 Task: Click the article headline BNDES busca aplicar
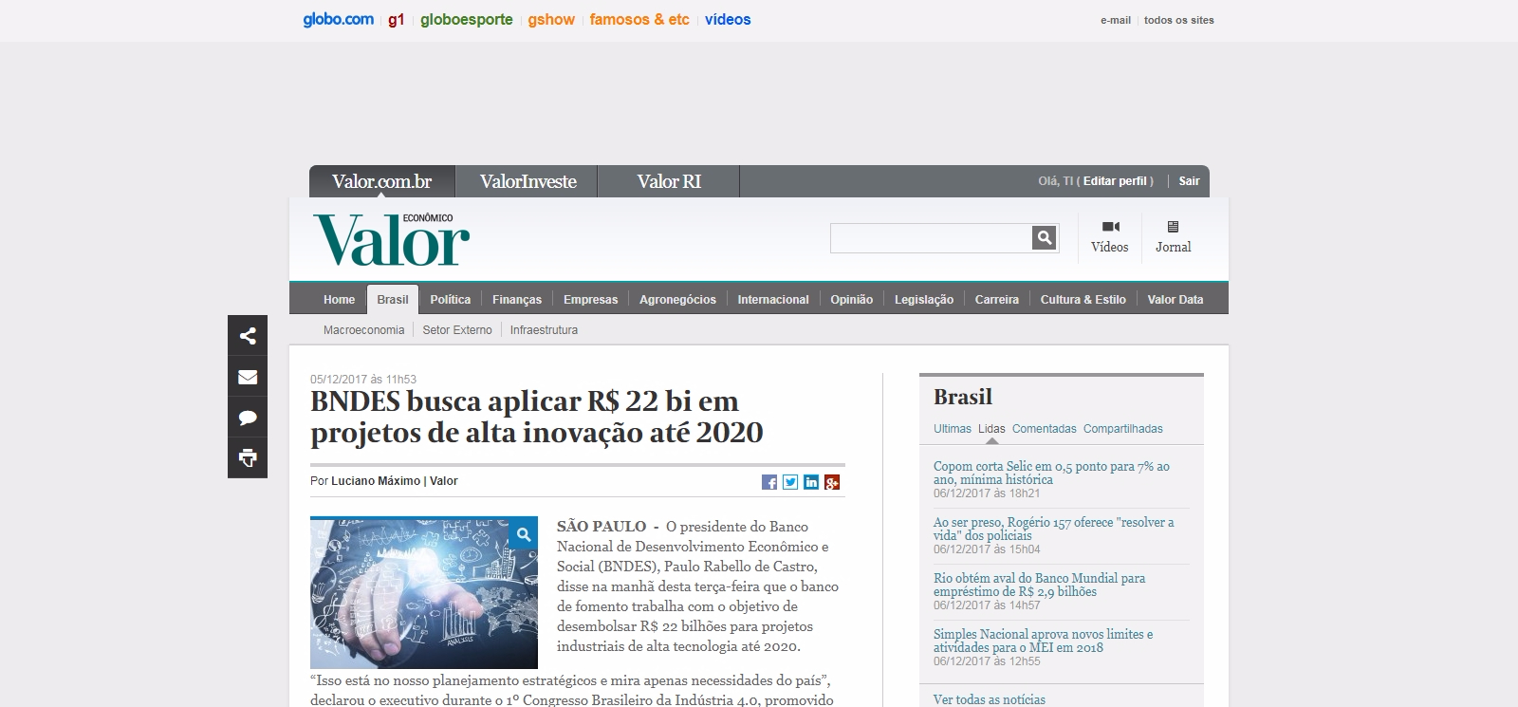(537, 417)
